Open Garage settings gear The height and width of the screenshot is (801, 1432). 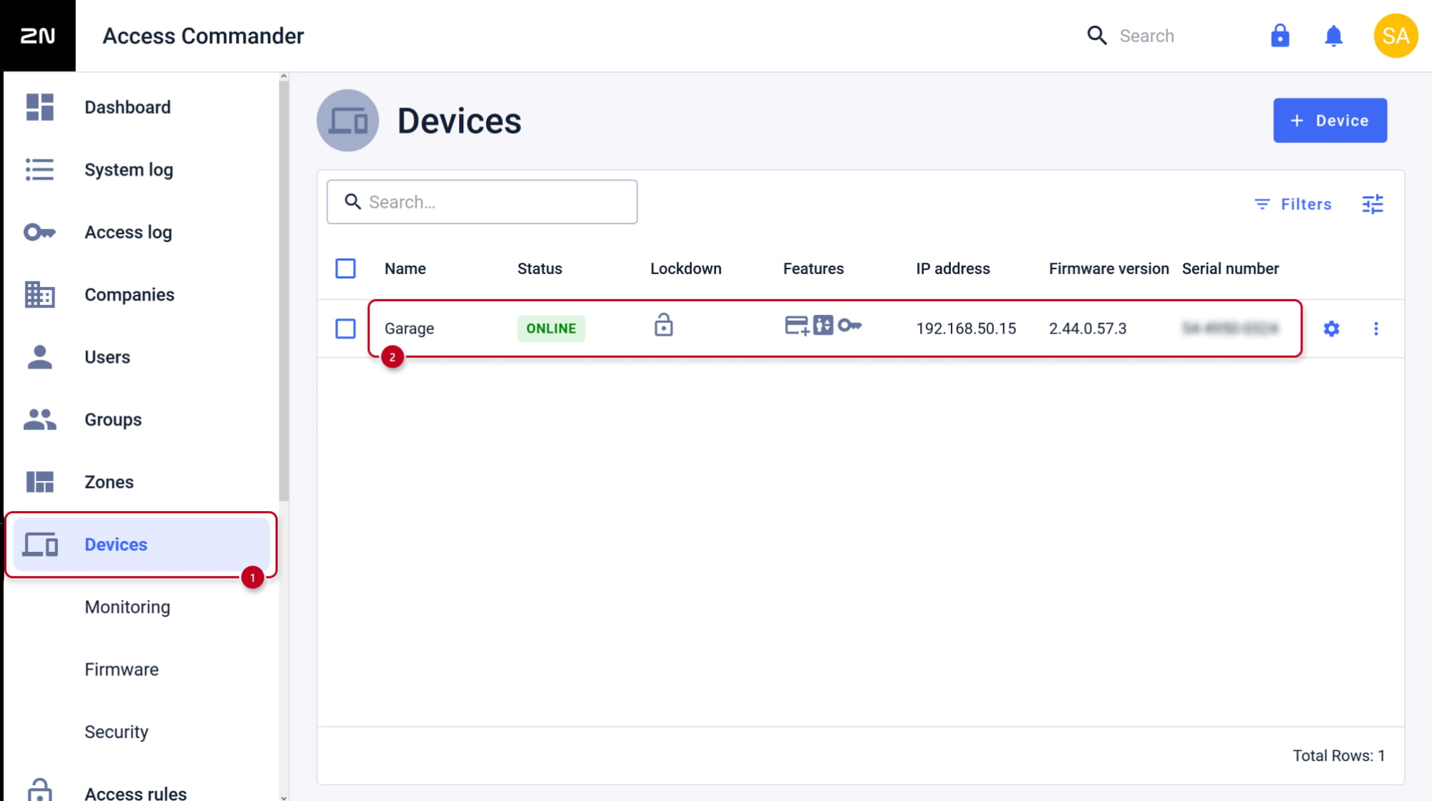[1331, 329]
